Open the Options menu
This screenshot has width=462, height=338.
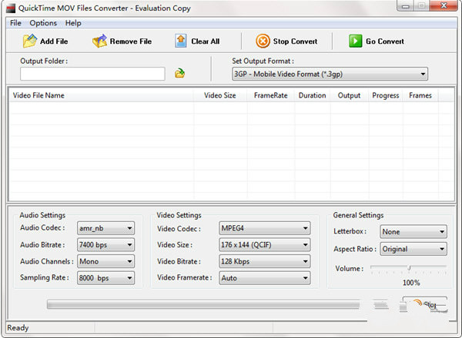coord(43,23)
